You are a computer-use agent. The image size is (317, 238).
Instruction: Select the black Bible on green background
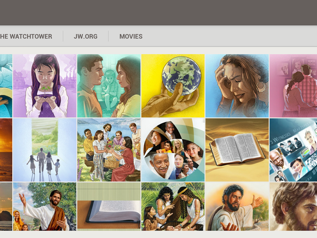coord(109,206)
